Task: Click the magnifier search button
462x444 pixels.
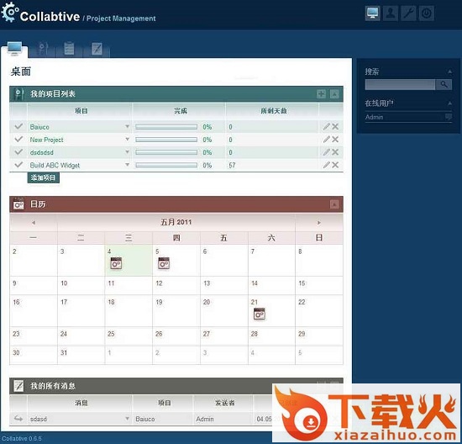Action: [444, 85]
